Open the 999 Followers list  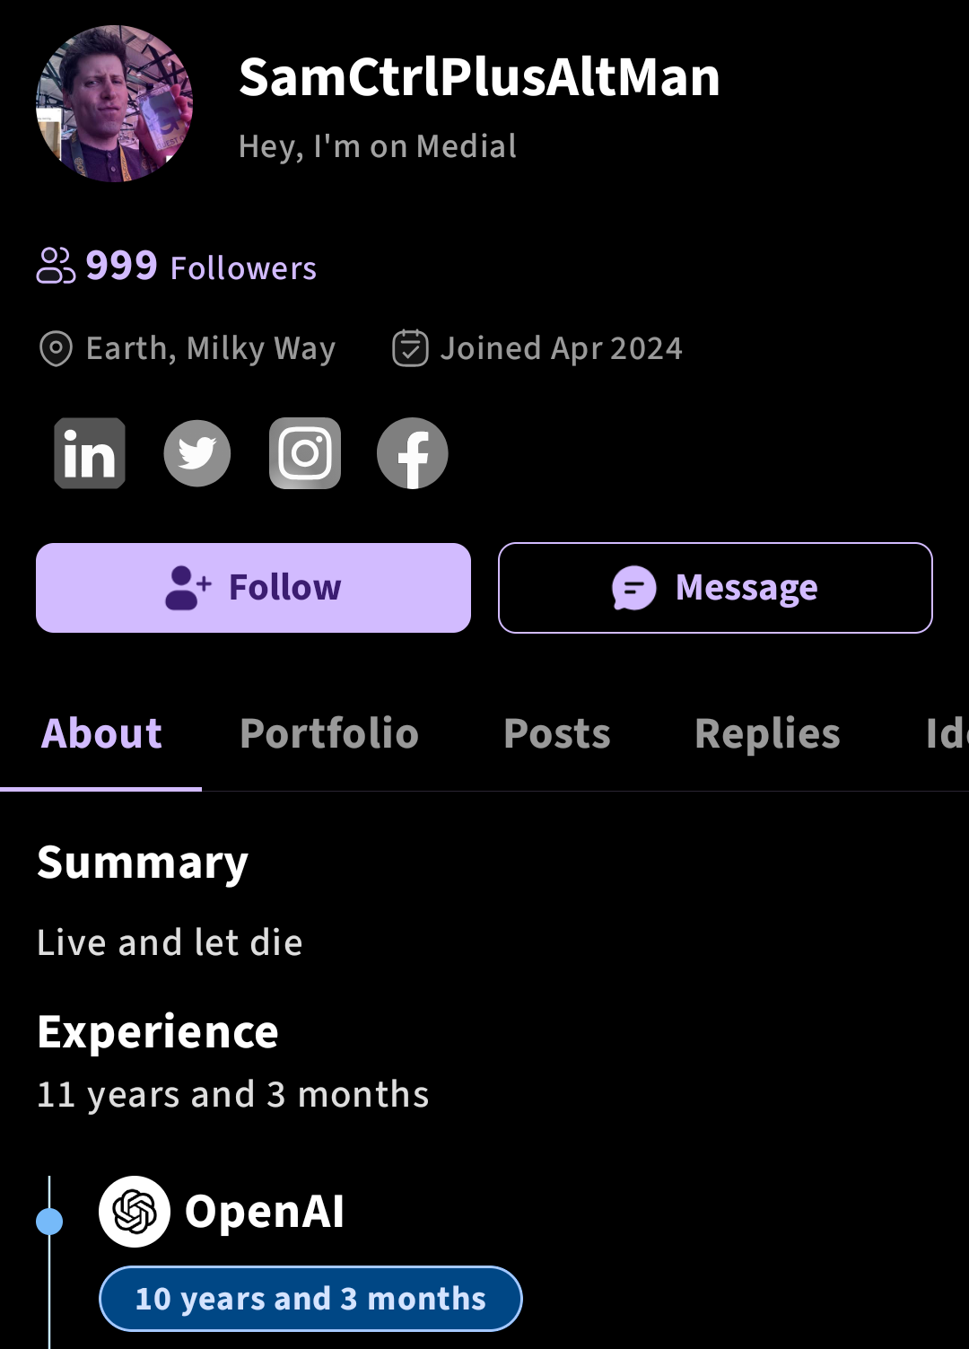click(x=201, y=267)
